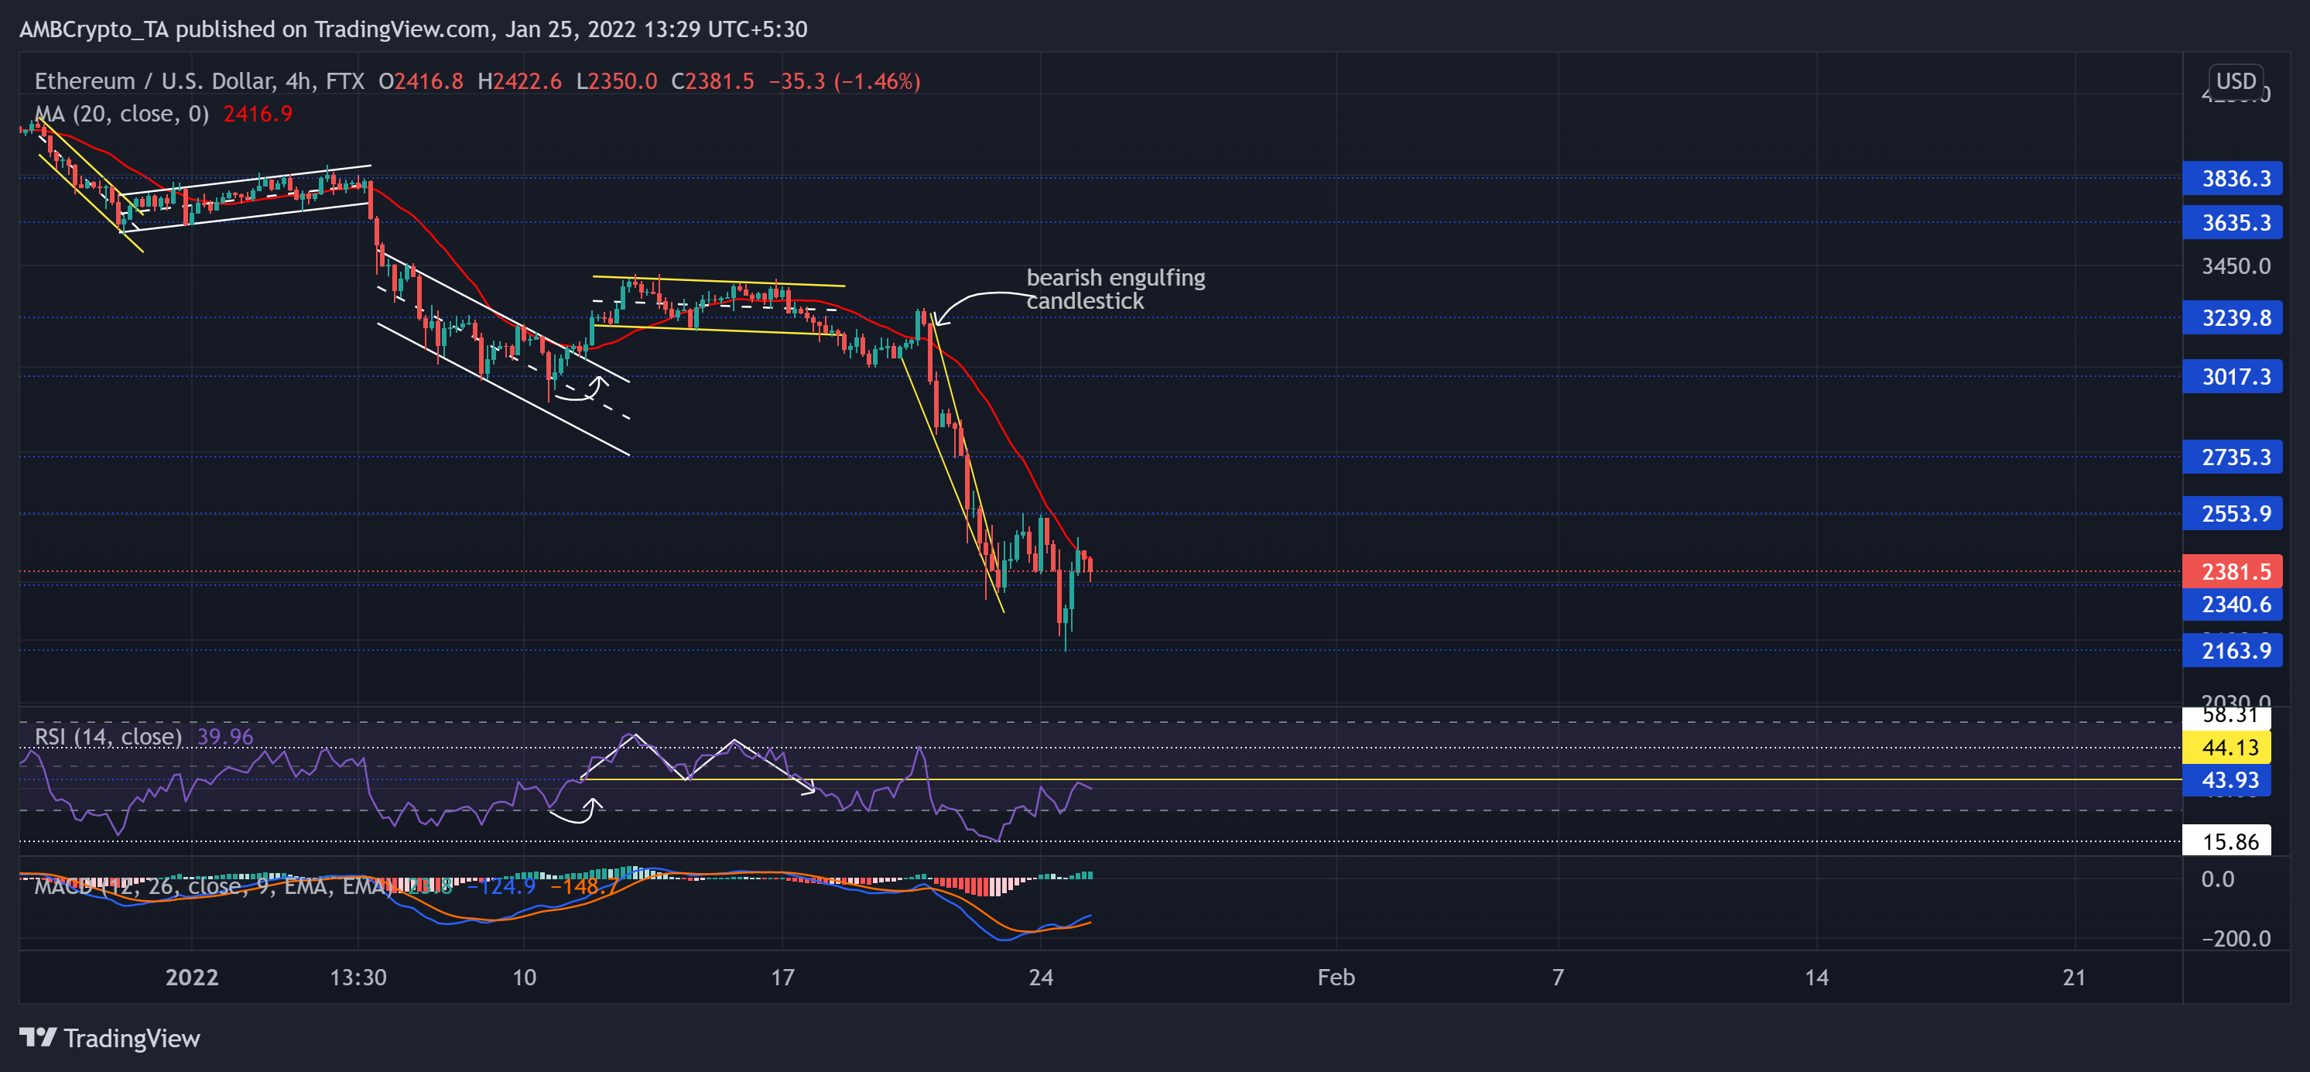Click the RSI (14, close) indicator label
The height and width of the screenshot is (1072, 2310).
(108, 738)
